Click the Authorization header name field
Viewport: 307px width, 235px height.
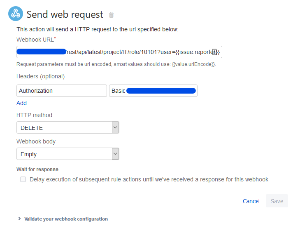tap(62, 91)
